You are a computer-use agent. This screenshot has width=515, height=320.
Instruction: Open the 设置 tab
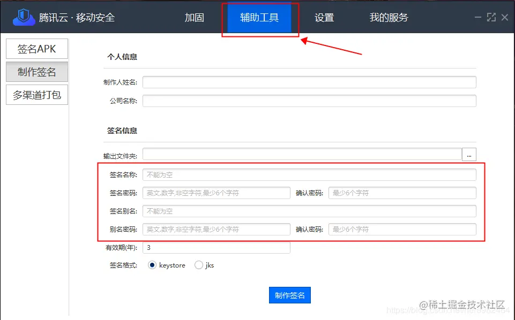point(324,17)
